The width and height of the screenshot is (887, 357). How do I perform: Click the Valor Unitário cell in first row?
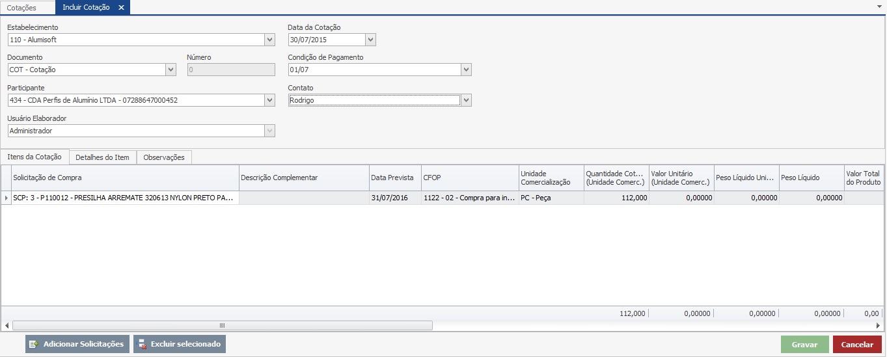pyautogui.click(x=681, y=198)
